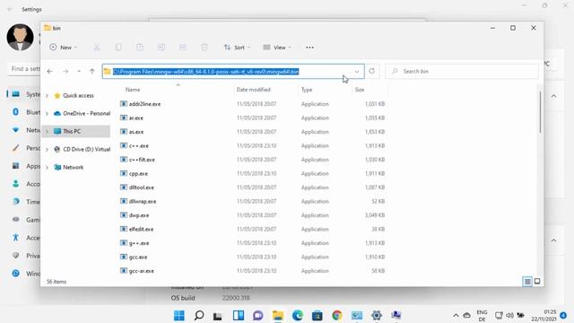Viewport: 574px width, 323px height.
Task: Open the Sort dropdown menu
Action: [237, 48]
